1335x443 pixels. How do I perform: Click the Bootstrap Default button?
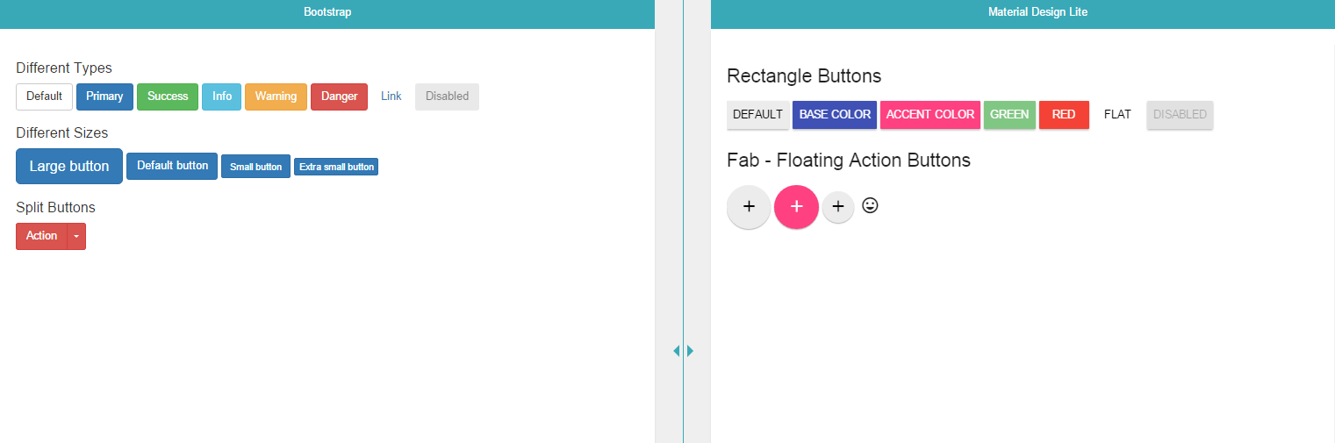click(44, 96)
